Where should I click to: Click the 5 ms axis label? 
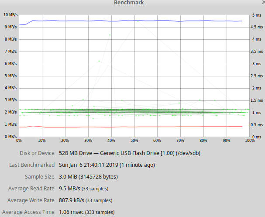point(257,15)
